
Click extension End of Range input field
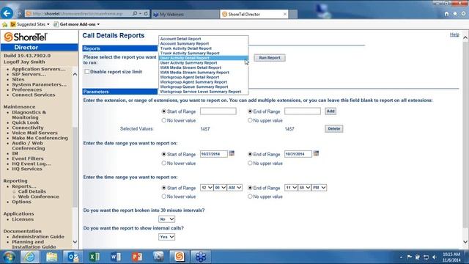point(303,111)
